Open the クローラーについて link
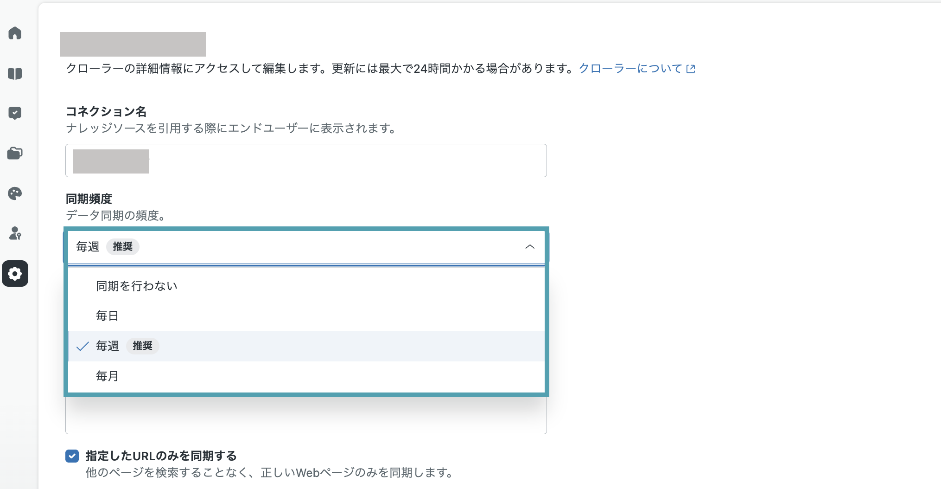The height and width of the screenshot is (489, 941). (630, 69)
